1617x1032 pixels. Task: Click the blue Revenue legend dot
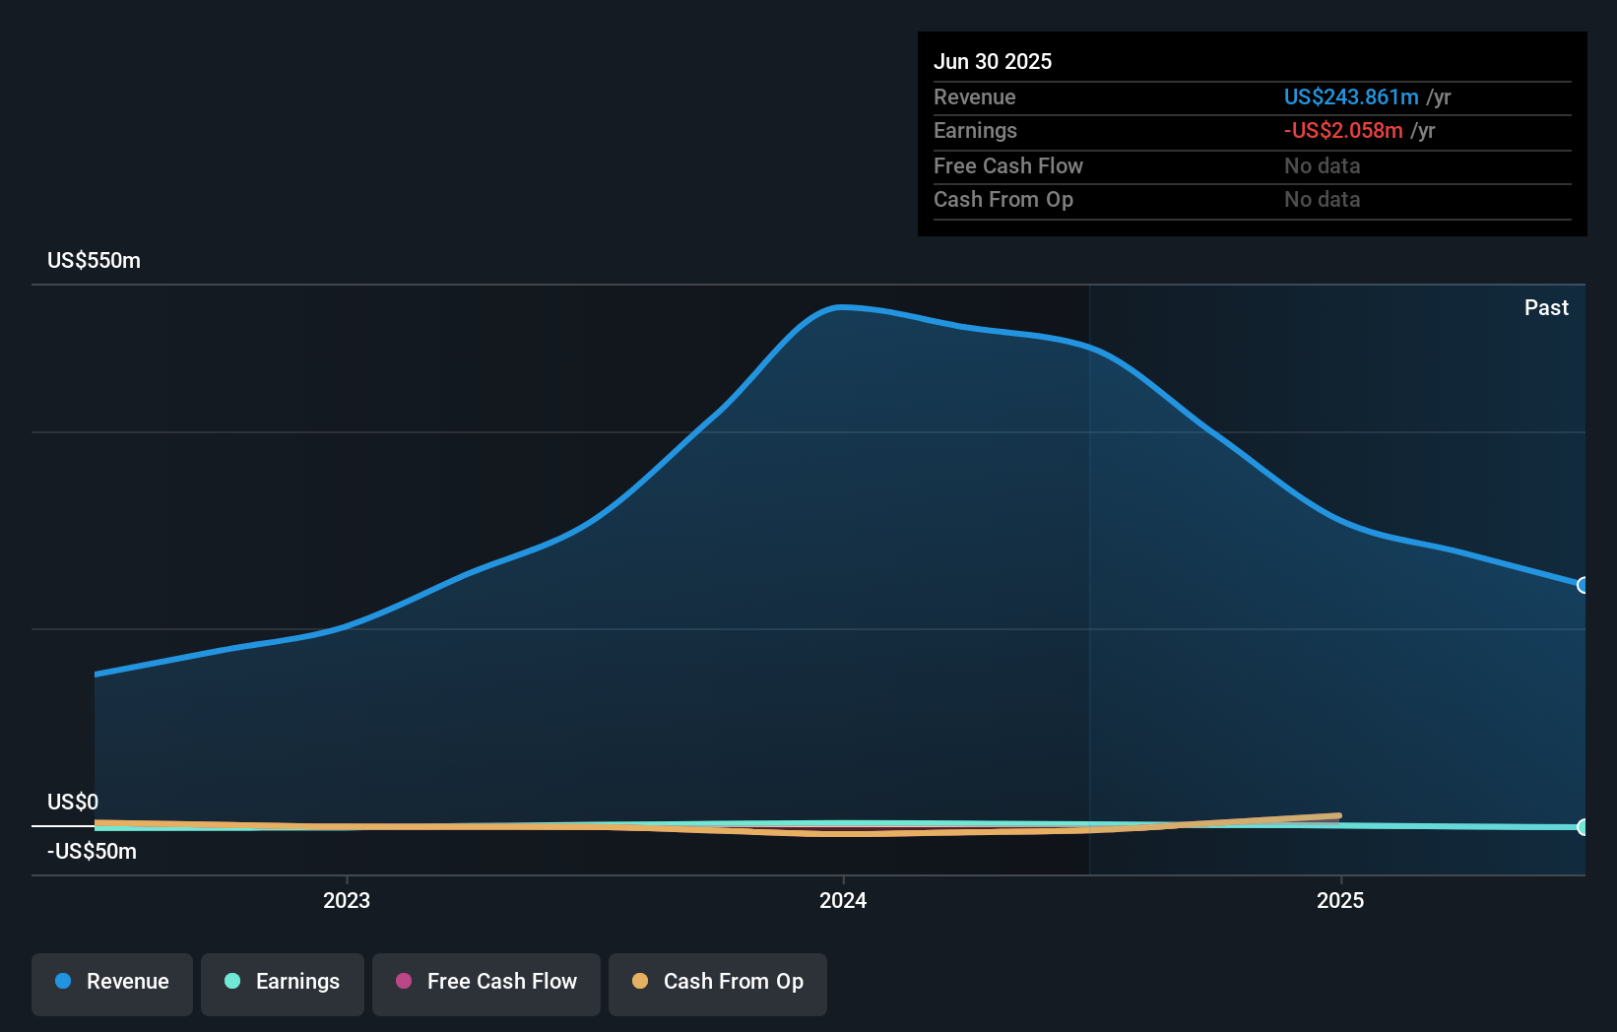point(63,981)
